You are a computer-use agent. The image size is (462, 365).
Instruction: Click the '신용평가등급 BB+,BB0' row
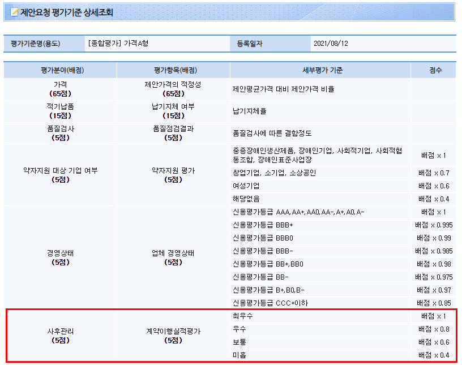click(x=320, y=264)
